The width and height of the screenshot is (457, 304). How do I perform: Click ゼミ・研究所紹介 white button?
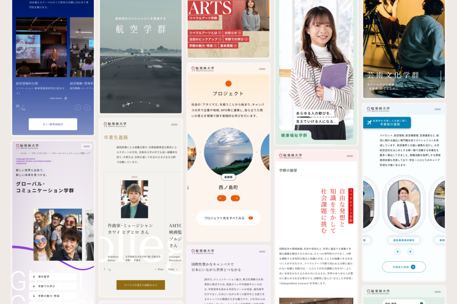[x=53, y=124]
